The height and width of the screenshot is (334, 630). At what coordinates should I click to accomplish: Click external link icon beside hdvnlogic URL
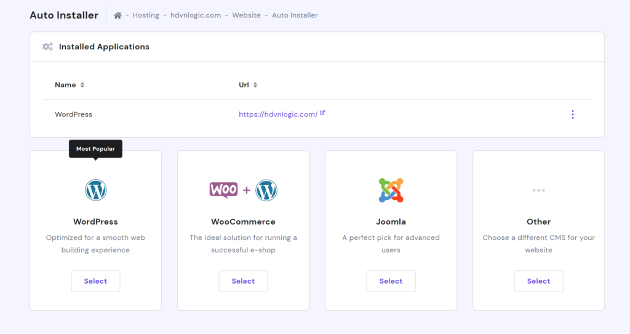tap(322, 113)
